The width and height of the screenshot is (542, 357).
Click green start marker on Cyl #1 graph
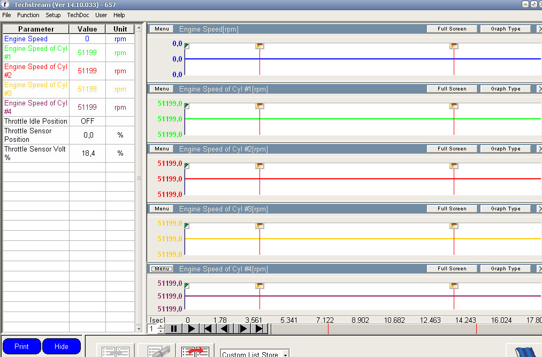pyautogui.click(x=187, y=106)
